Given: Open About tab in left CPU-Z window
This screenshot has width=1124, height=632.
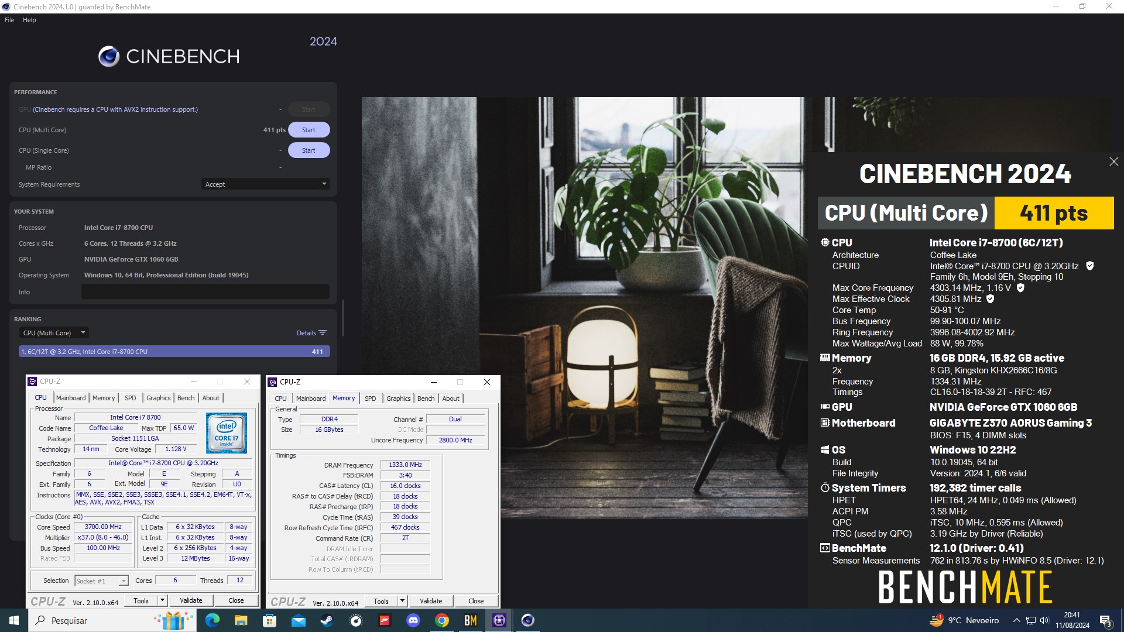Looking at the screenshot, I should click(211, 398).
